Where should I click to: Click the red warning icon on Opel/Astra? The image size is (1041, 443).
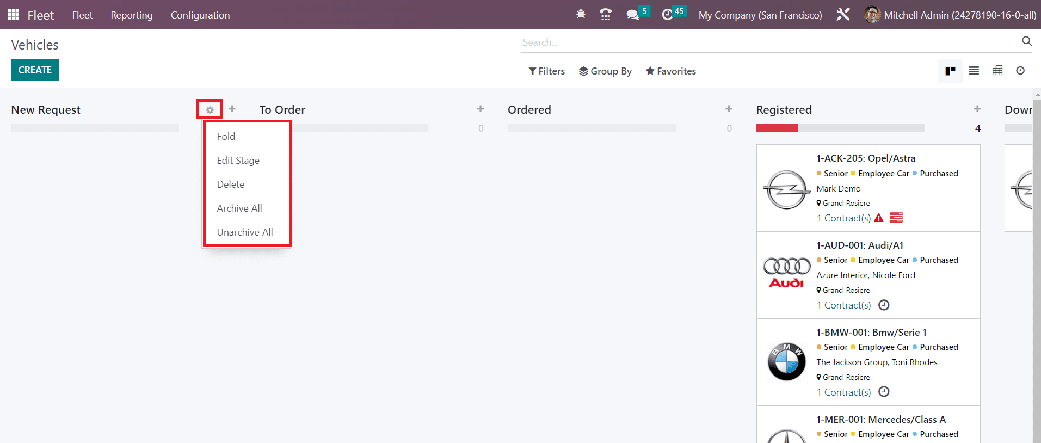click(x=879, y=218)
